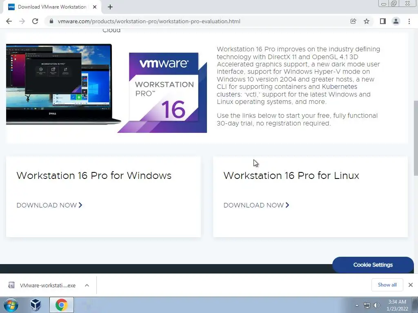418x313 pixels.
Task: Click the 30-day trial information text
Action: click(x=297, y=119)
